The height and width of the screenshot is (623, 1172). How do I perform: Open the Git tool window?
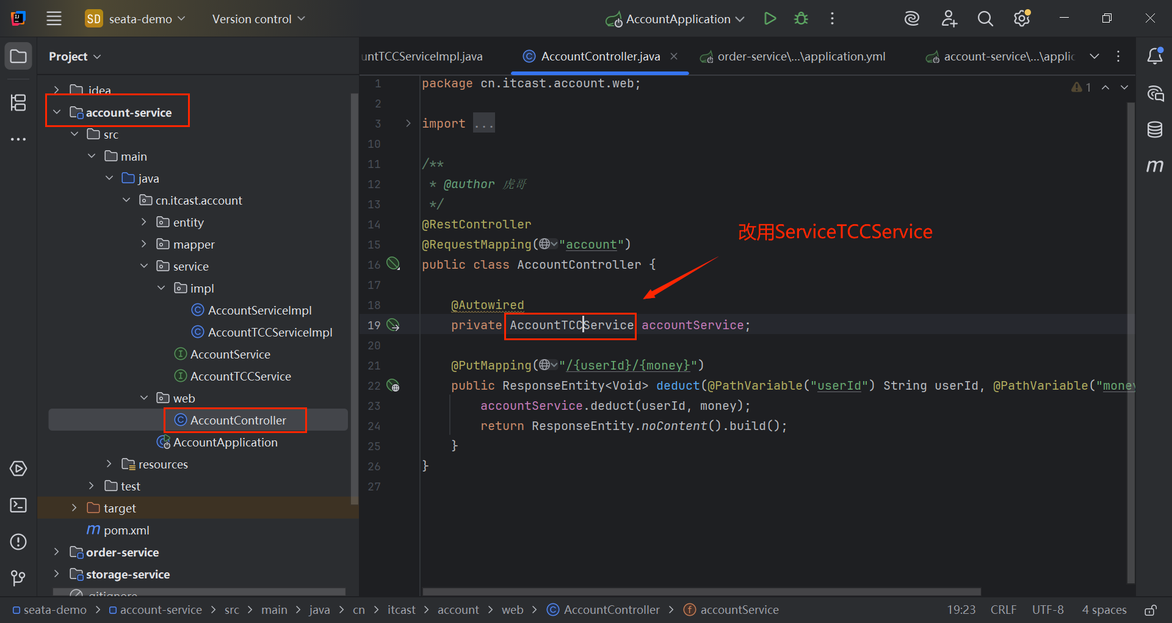18,578
